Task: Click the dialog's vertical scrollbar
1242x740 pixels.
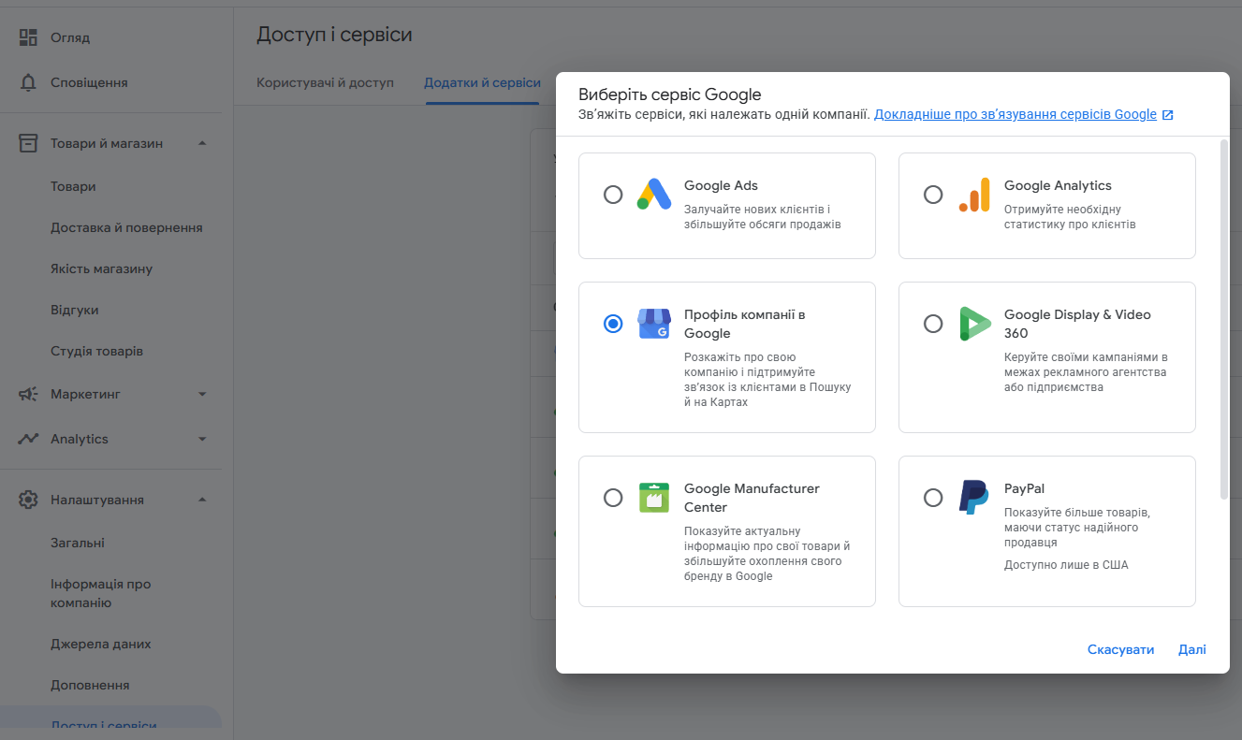Action: point(1224,318)
